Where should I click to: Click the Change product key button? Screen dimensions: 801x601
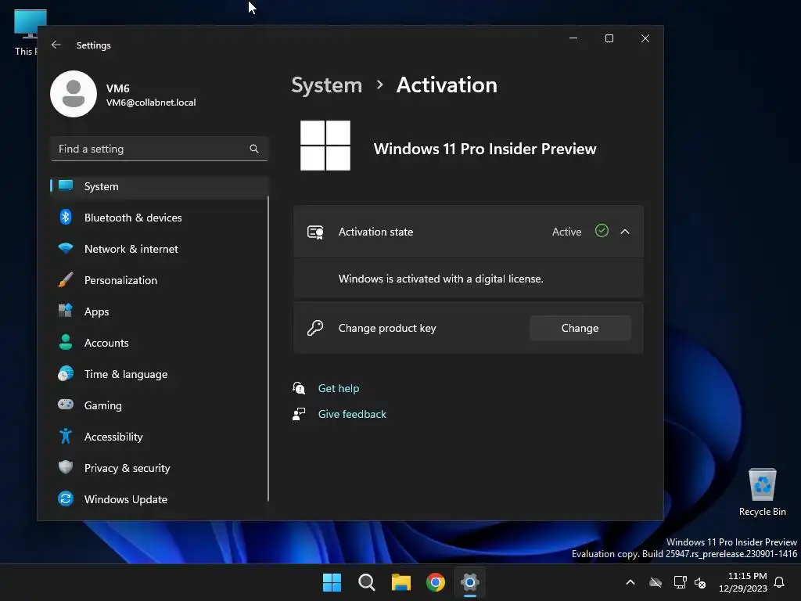pos(580,328)
